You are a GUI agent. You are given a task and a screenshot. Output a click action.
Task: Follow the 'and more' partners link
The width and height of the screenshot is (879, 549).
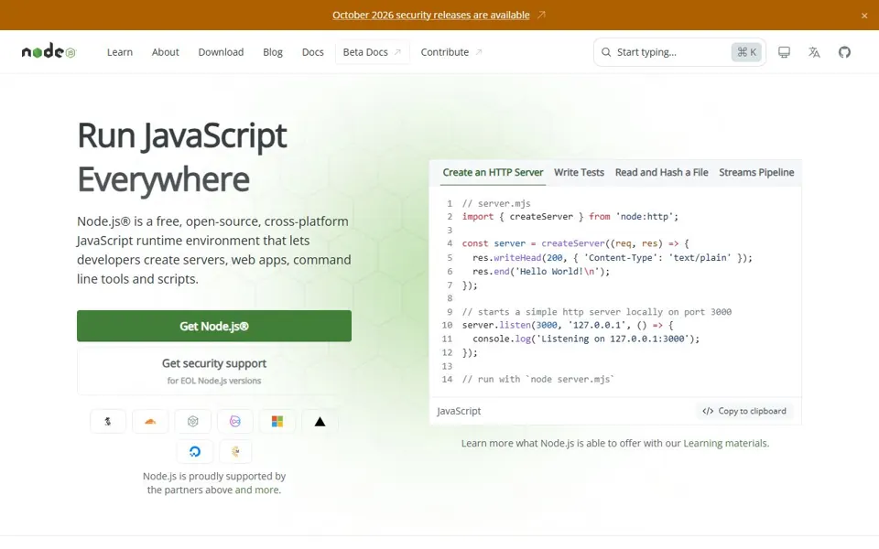click(256, 490)
